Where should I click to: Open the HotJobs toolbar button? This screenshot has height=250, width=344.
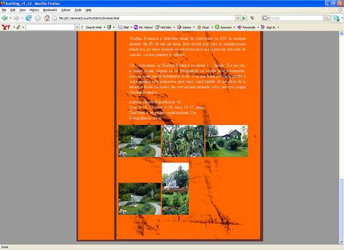coord(163,27)
